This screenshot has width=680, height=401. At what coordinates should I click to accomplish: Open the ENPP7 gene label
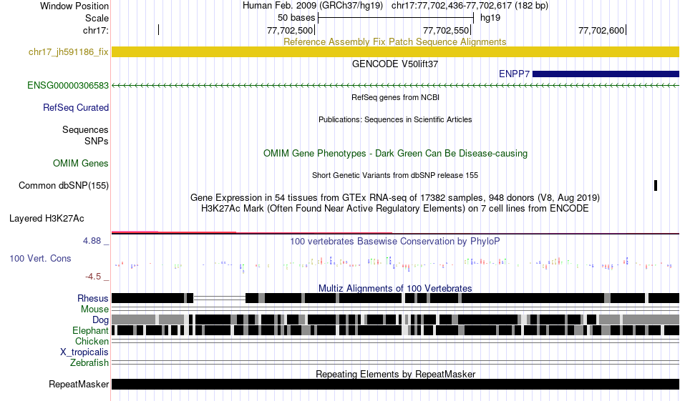514,74
